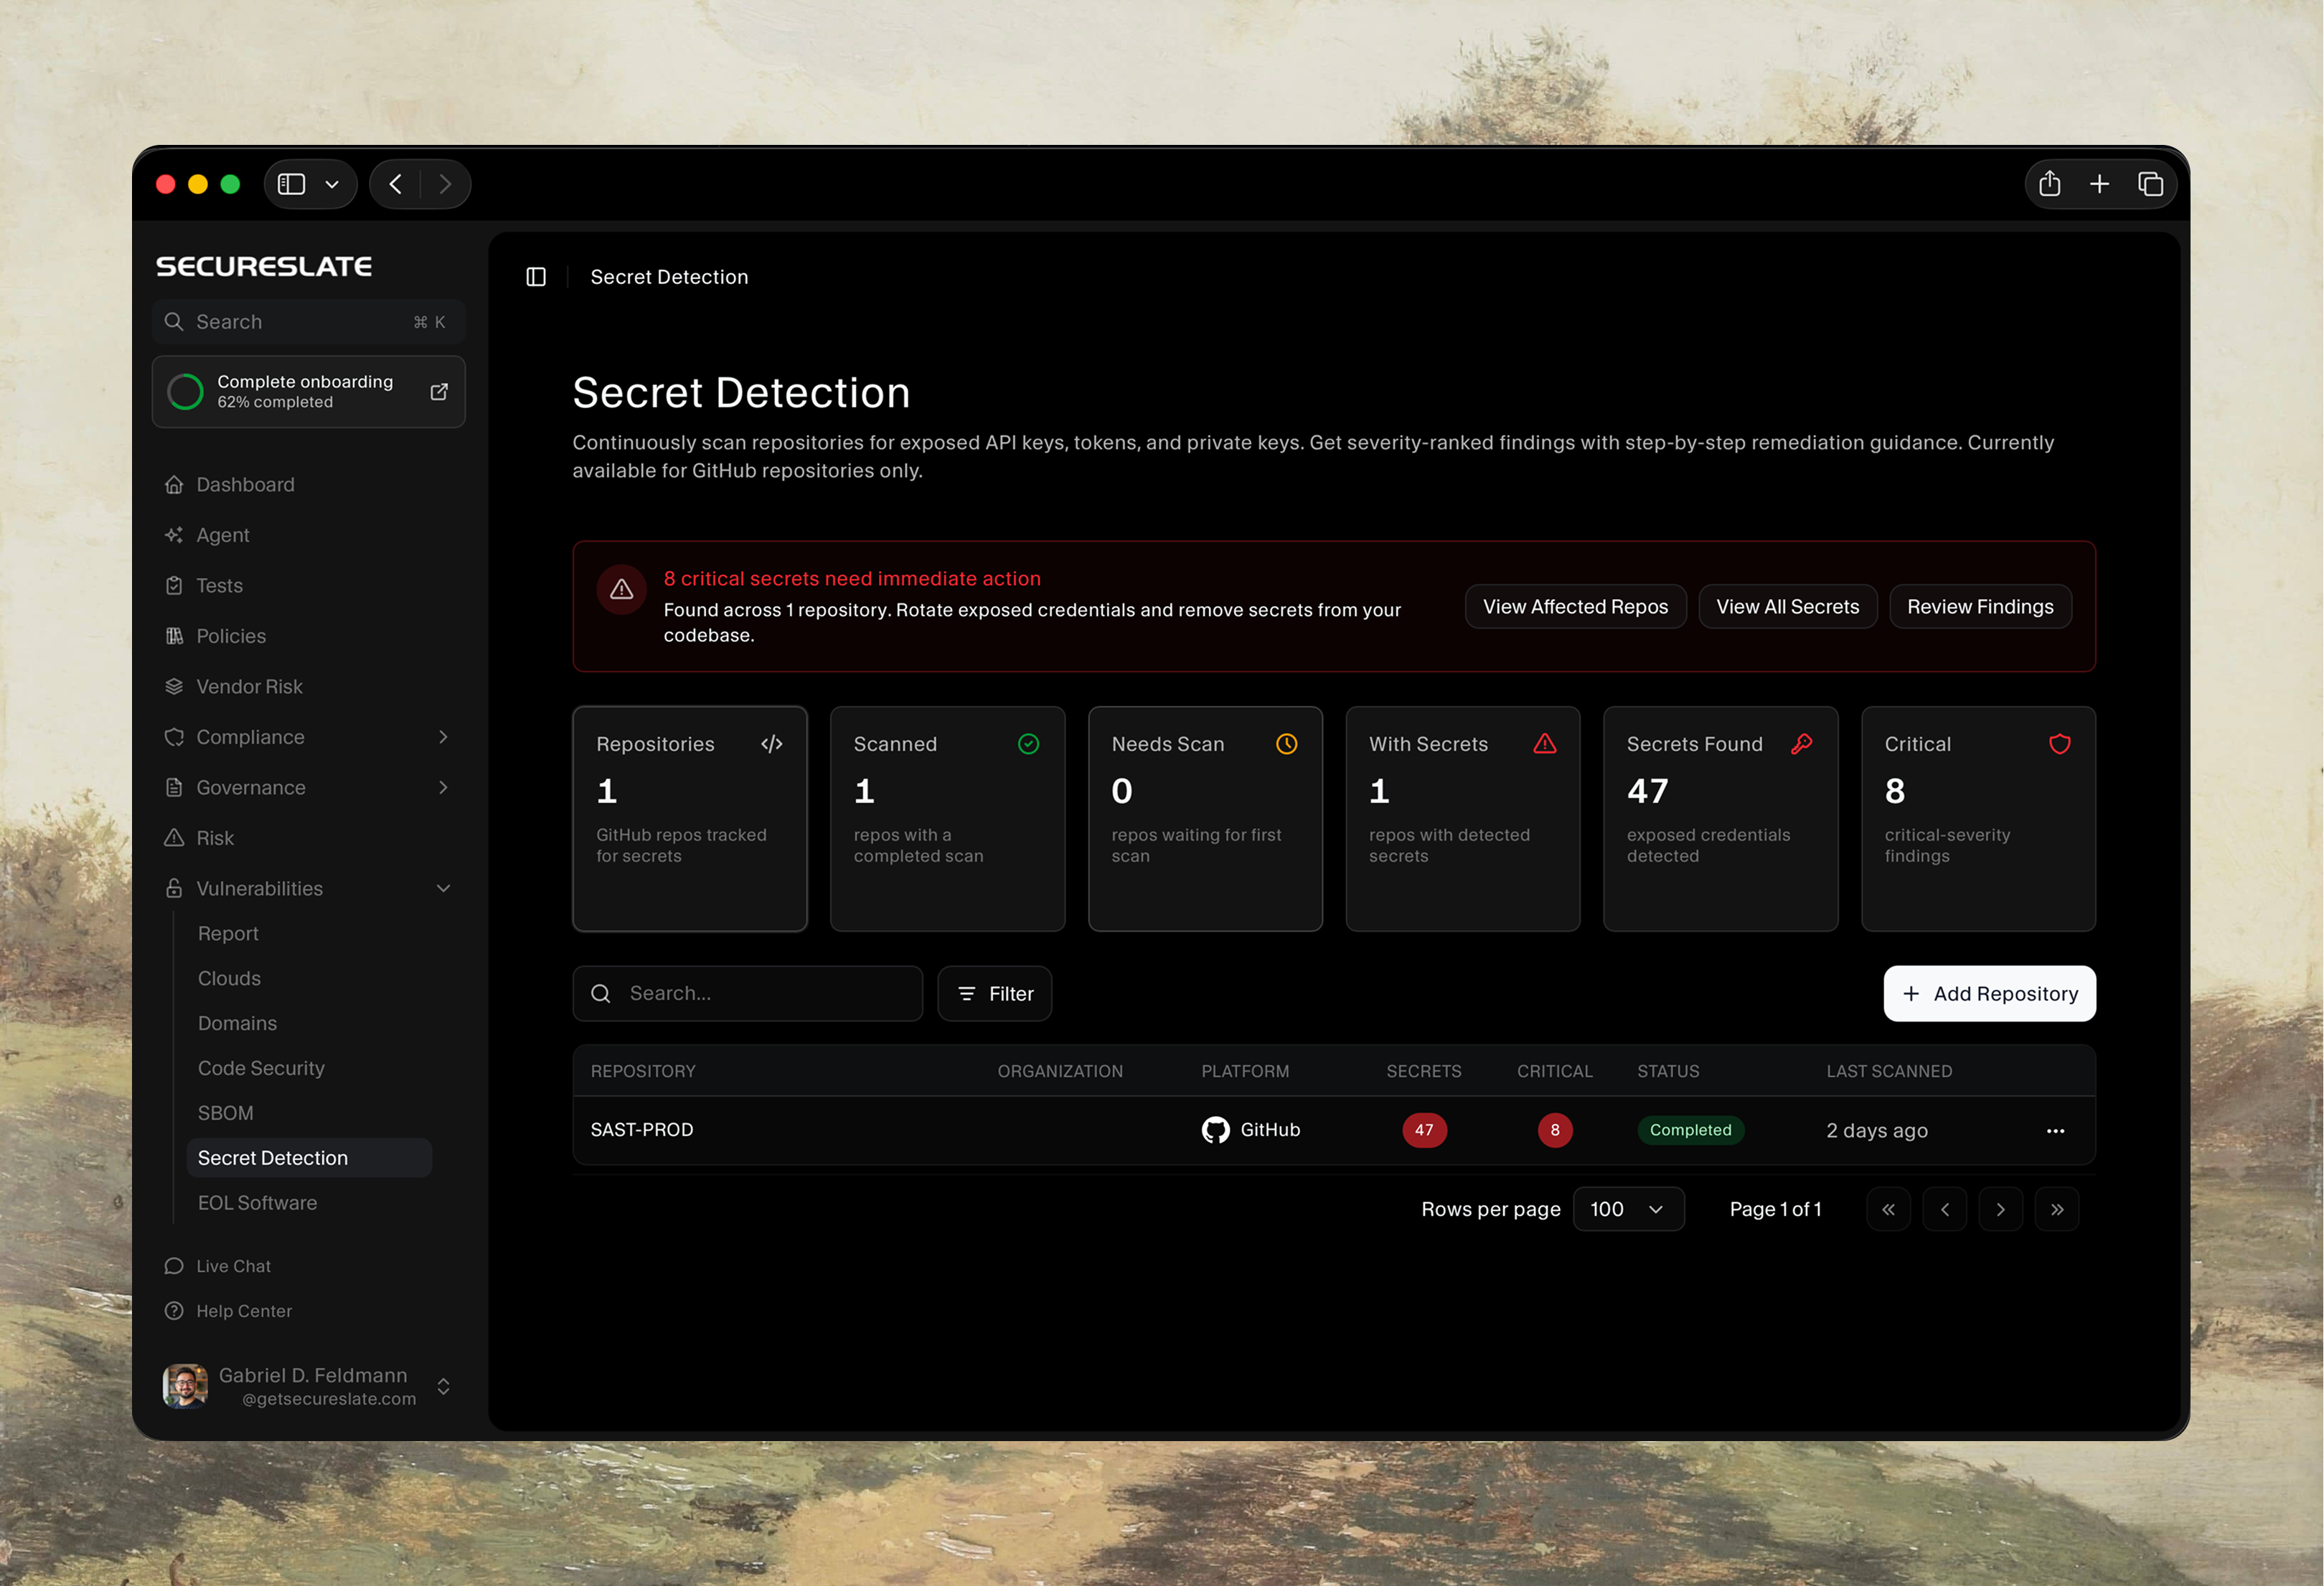Image resolution: width=2324 pixels, height=1586 pixels.
Task: Click Add Repository button
Action: click(1989, 994)
